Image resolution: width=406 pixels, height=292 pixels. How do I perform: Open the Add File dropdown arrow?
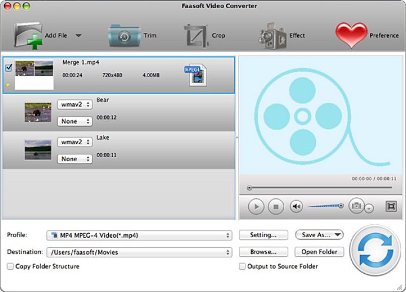(78, 35)
